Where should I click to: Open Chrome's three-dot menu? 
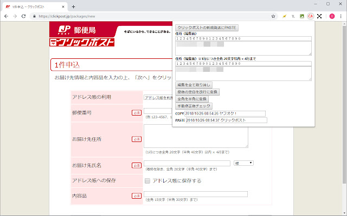341,16
